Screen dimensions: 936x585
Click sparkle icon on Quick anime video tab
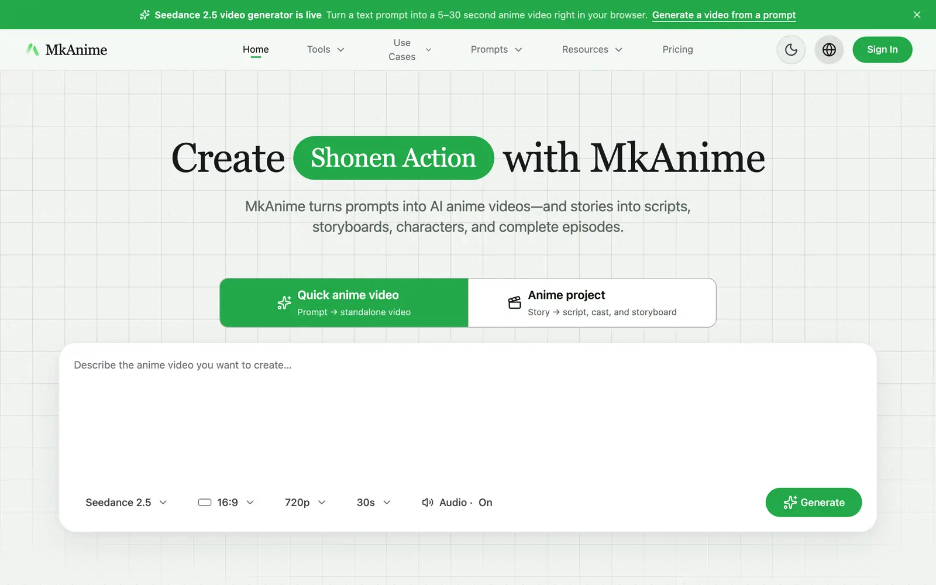tap(284, 302)
